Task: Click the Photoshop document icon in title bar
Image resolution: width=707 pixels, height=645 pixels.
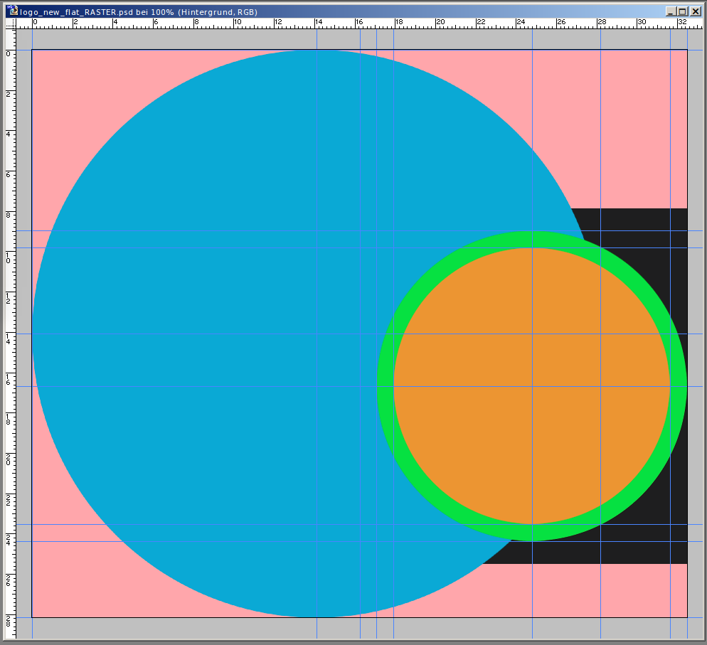Action: (13, 11)
